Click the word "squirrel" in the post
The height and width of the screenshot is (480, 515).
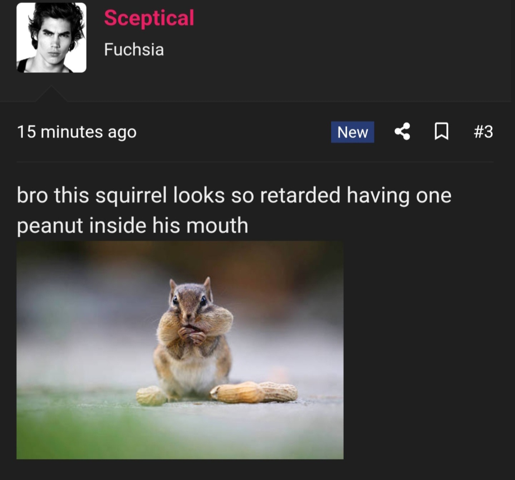coord(131,196)
